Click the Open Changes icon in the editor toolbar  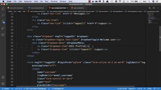pyautogui.click(x=150, y=8)
